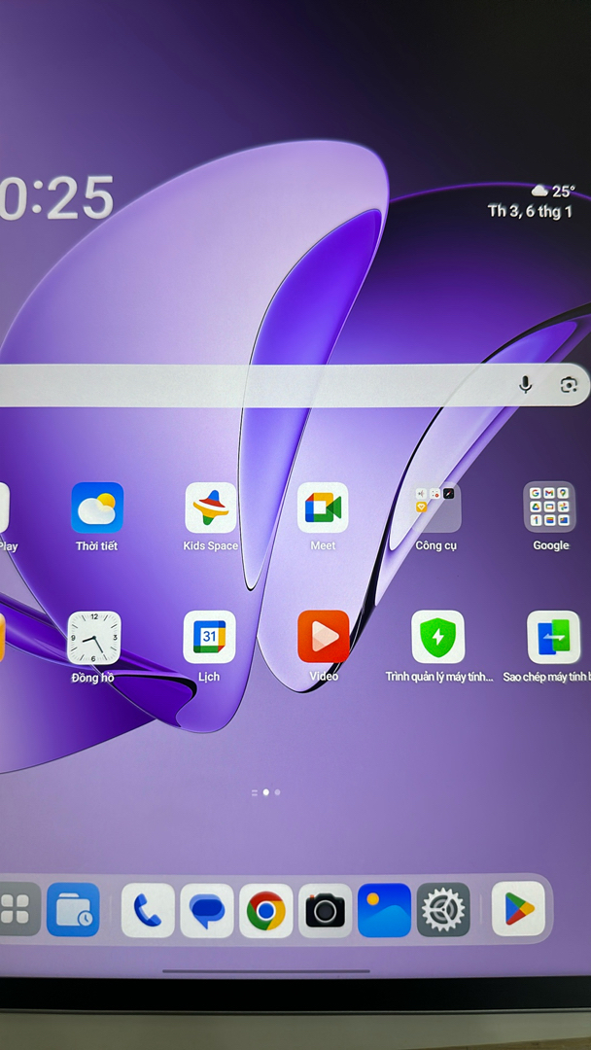
Task: Launch the Video player app
Action: point(324,638)
